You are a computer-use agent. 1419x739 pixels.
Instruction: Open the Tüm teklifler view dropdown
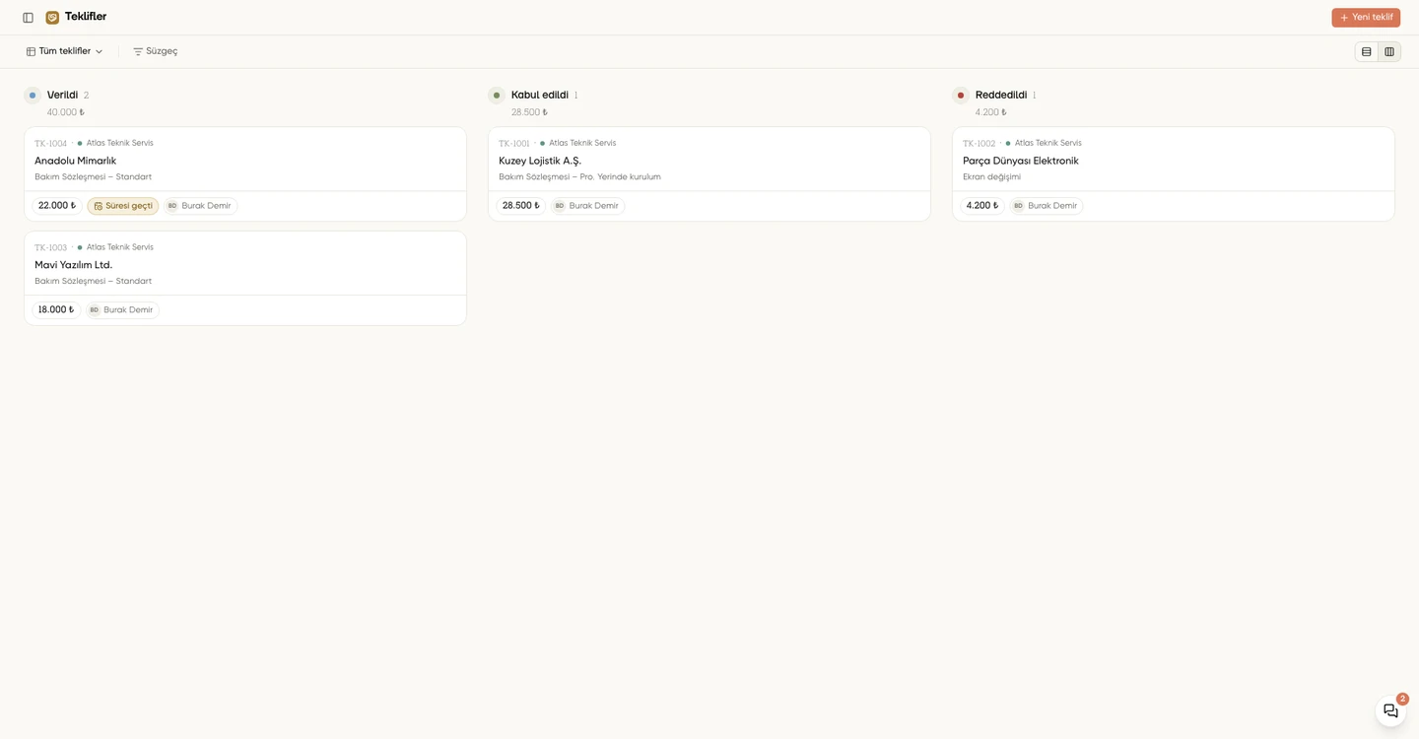pos(64,51)
